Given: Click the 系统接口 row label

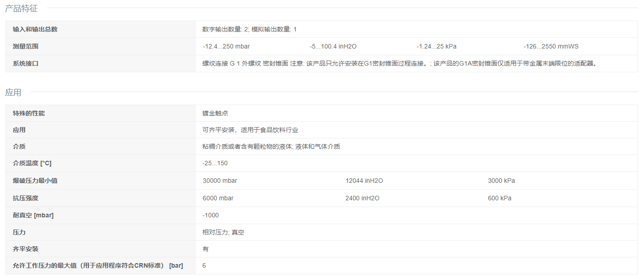Looking at the screenshot, I should click(26, 63).
